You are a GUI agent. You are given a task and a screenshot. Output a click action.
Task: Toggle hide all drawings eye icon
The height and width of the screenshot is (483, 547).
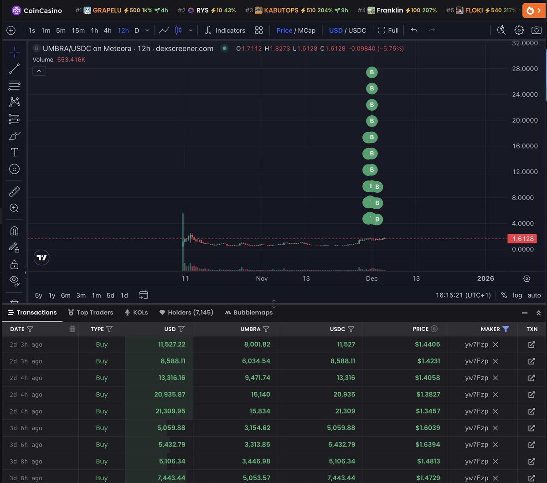pyautogui.click(x=14, y=280)
